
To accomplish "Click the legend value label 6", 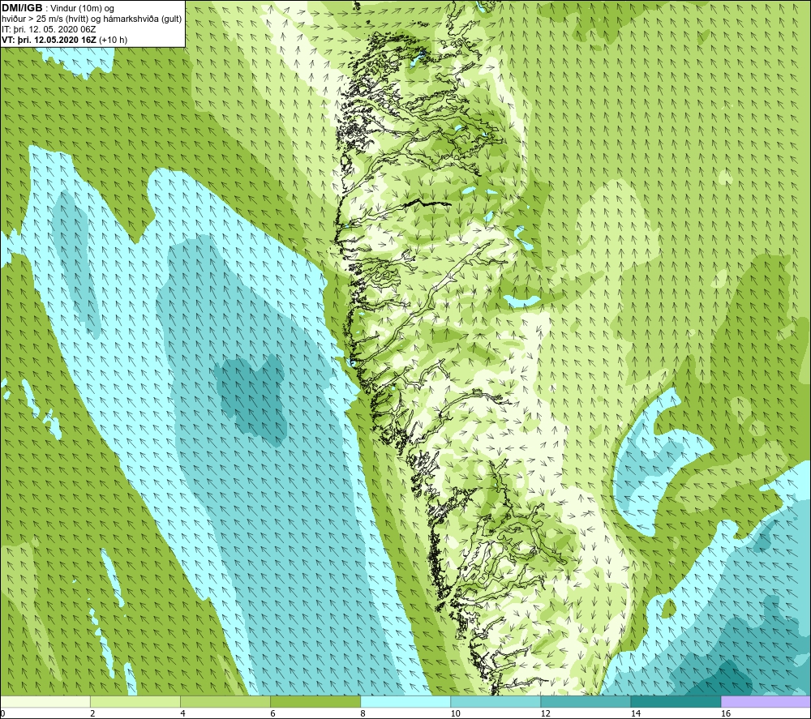I will click(x=272, y=714).
